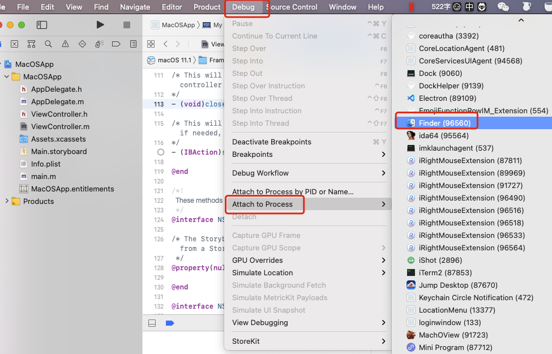The width and height of the screenshot is (552, 354).
Task: Open the Window menu
Action: click(343, 7)
